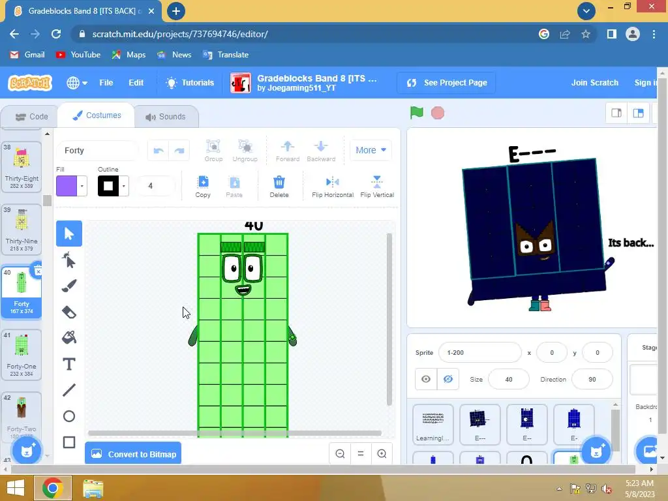Show hidden system tray icons

[559, 489]
